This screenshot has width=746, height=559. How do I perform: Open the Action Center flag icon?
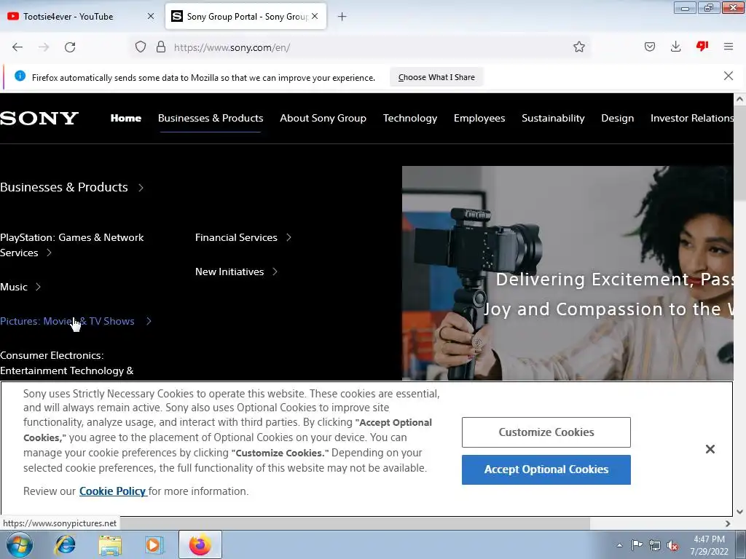[637, 545]
